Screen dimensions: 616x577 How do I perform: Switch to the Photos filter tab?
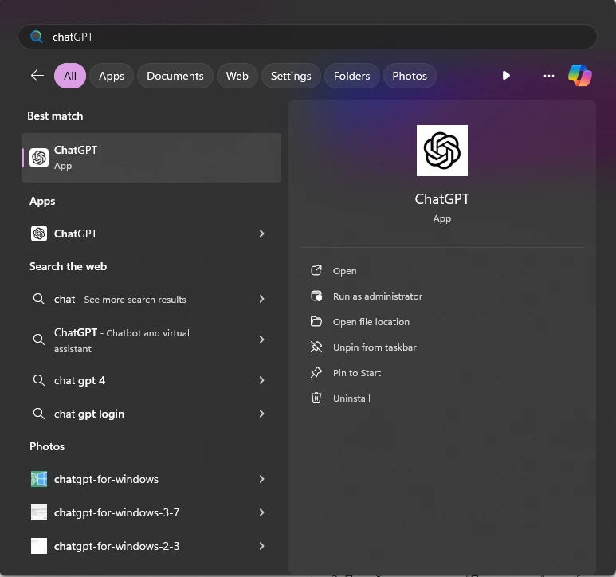point(410,76)
